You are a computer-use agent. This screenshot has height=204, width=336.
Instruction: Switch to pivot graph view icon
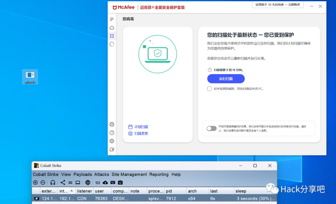(x=63, y=183)
